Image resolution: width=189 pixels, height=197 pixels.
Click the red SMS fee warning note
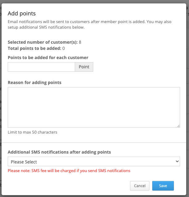(69, 171)
